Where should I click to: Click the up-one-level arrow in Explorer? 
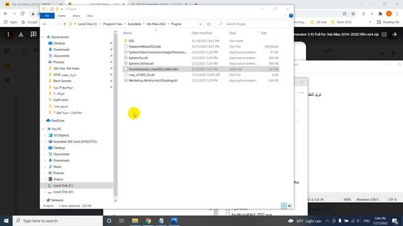[64, 24]
